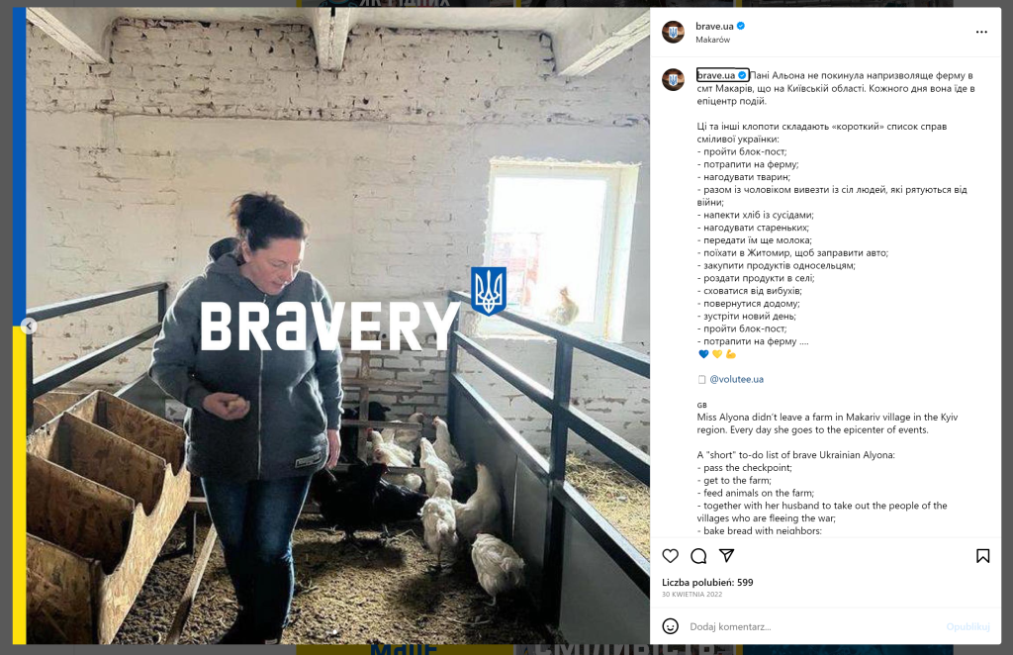The width and height of the screenshot is (1013, 655).
Task: Share the post with the paper plane icon
Action: (x=727, y=555)
